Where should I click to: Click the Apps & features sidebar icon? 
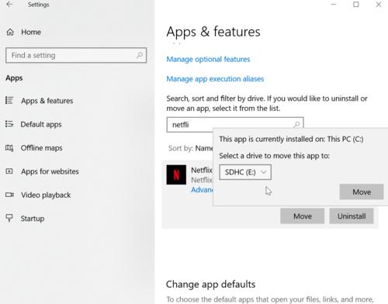[9, 100]
